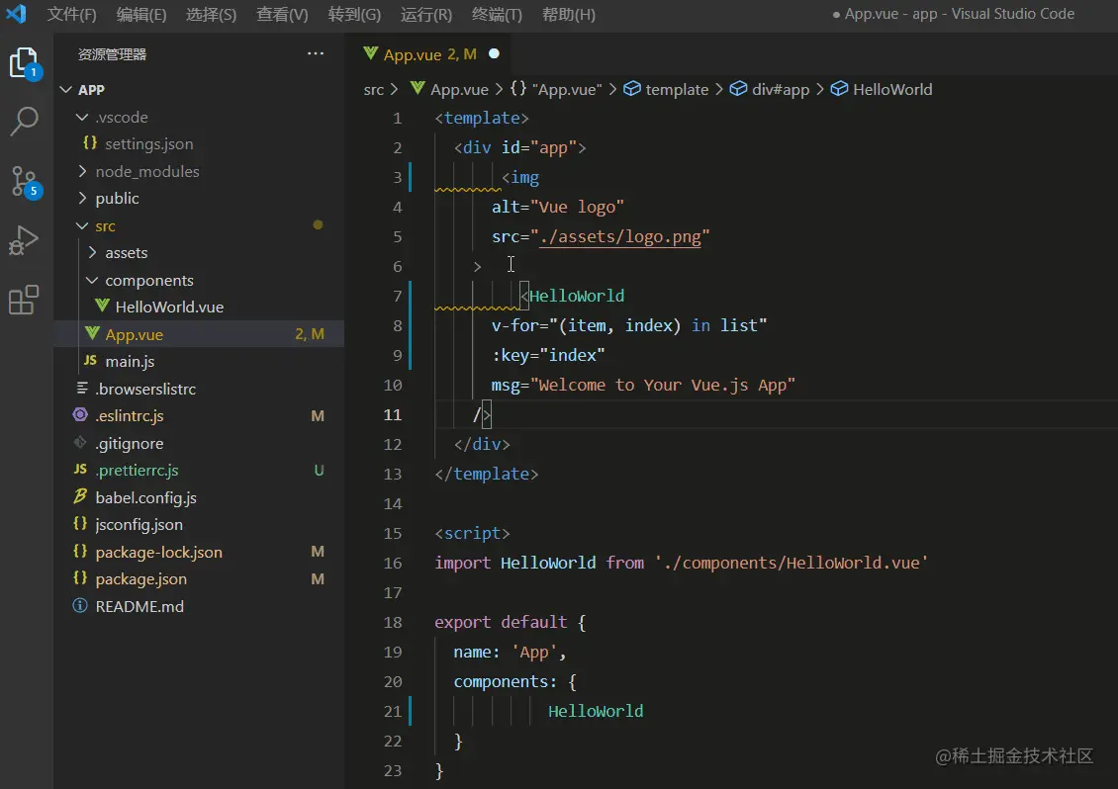The width and height of the screenshot is (1118, 789).
Task: Click the msg="Welcome to Your Vue.js App" line
Action: 643,385
